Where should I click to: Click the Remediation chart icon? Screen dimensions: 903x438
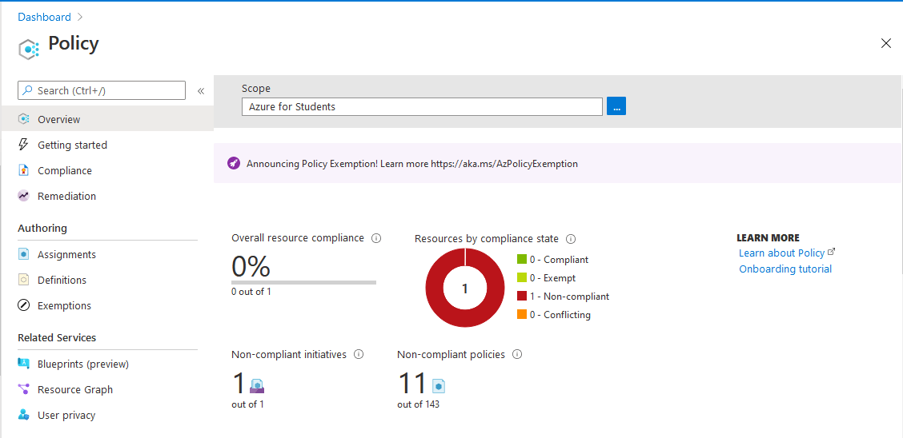click(23, 196)
